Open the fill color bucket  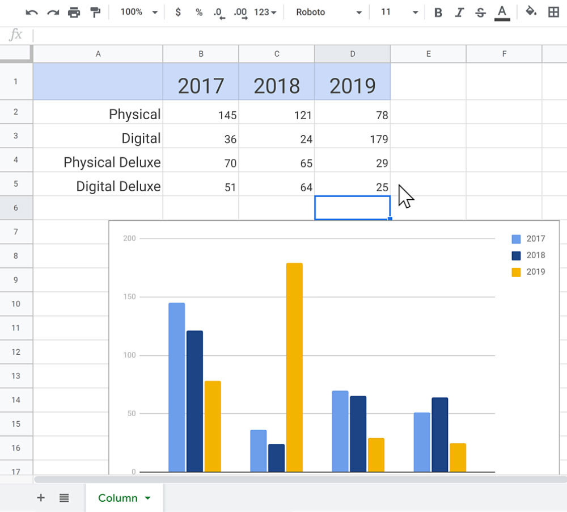[531, 11]
